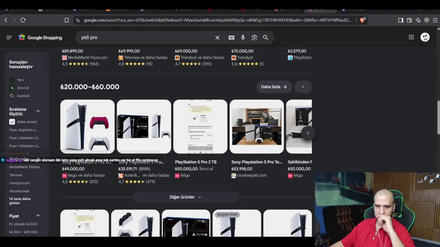Collapse the Sıralama ölçütü section
The width and height of the screenshot is (440, 247).
[x=38, y=111]
